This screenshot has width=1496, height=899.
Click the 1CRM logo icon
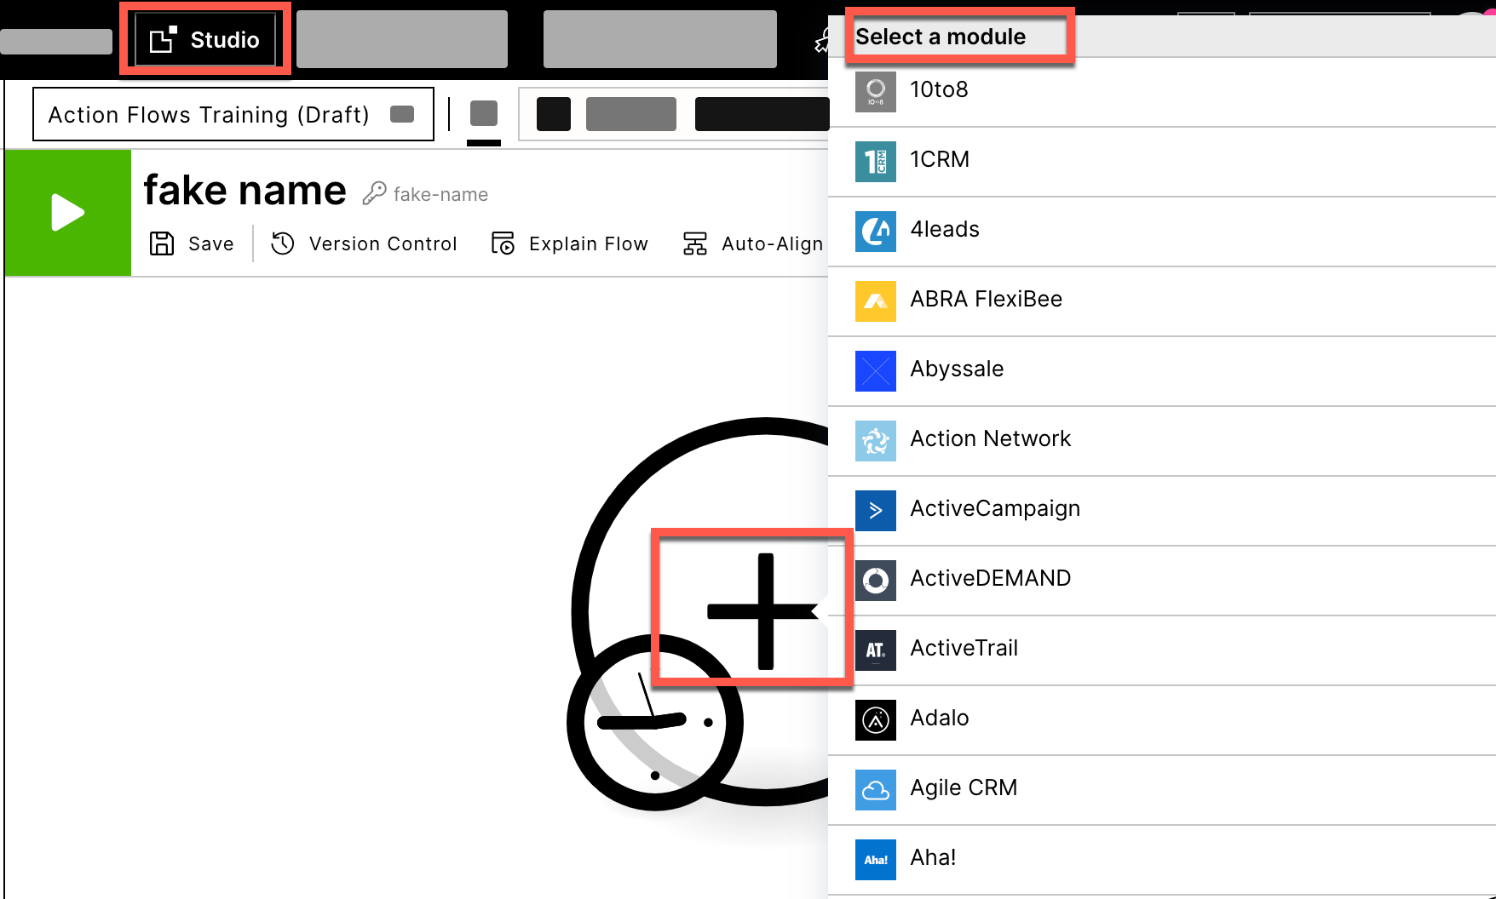point(876,162)
